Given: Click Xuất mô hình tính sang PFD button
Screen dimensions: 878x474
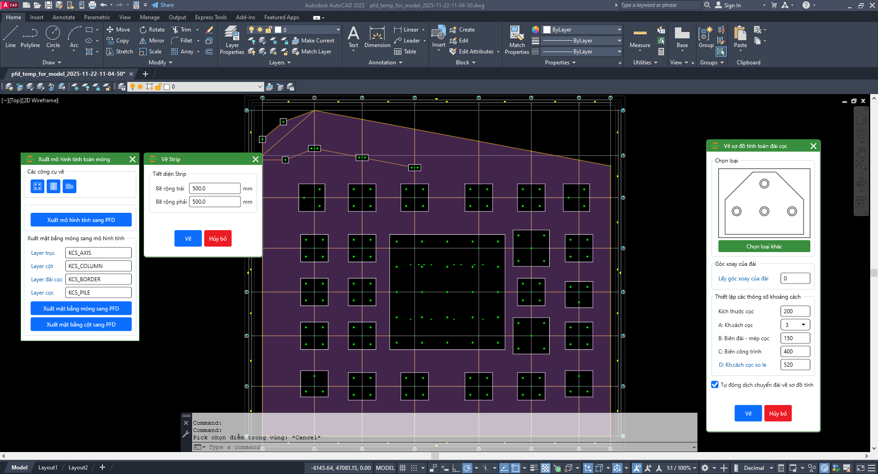Looking at the screenshot, I should point(81,220).
